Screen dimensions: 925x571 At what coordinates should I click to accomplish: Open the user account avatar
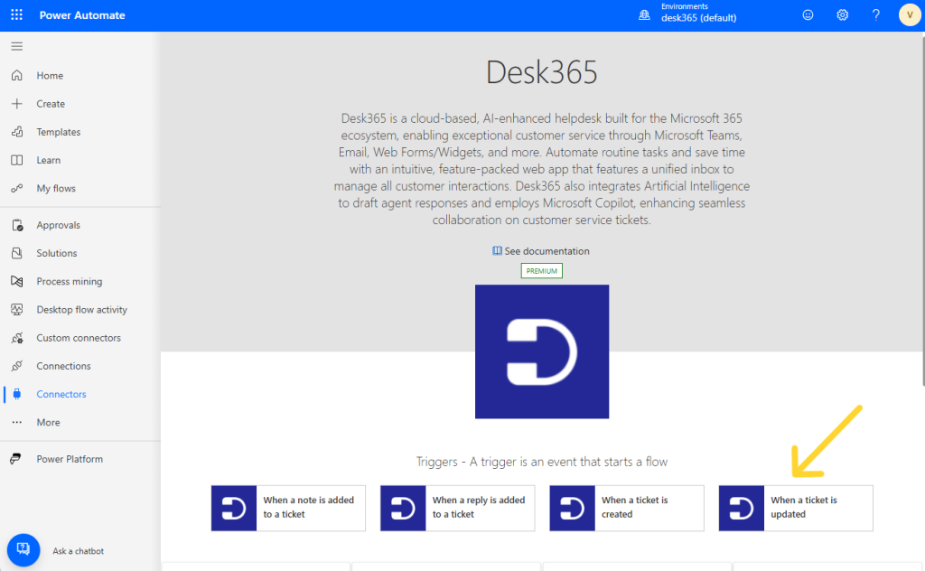[x=910, y=15]
